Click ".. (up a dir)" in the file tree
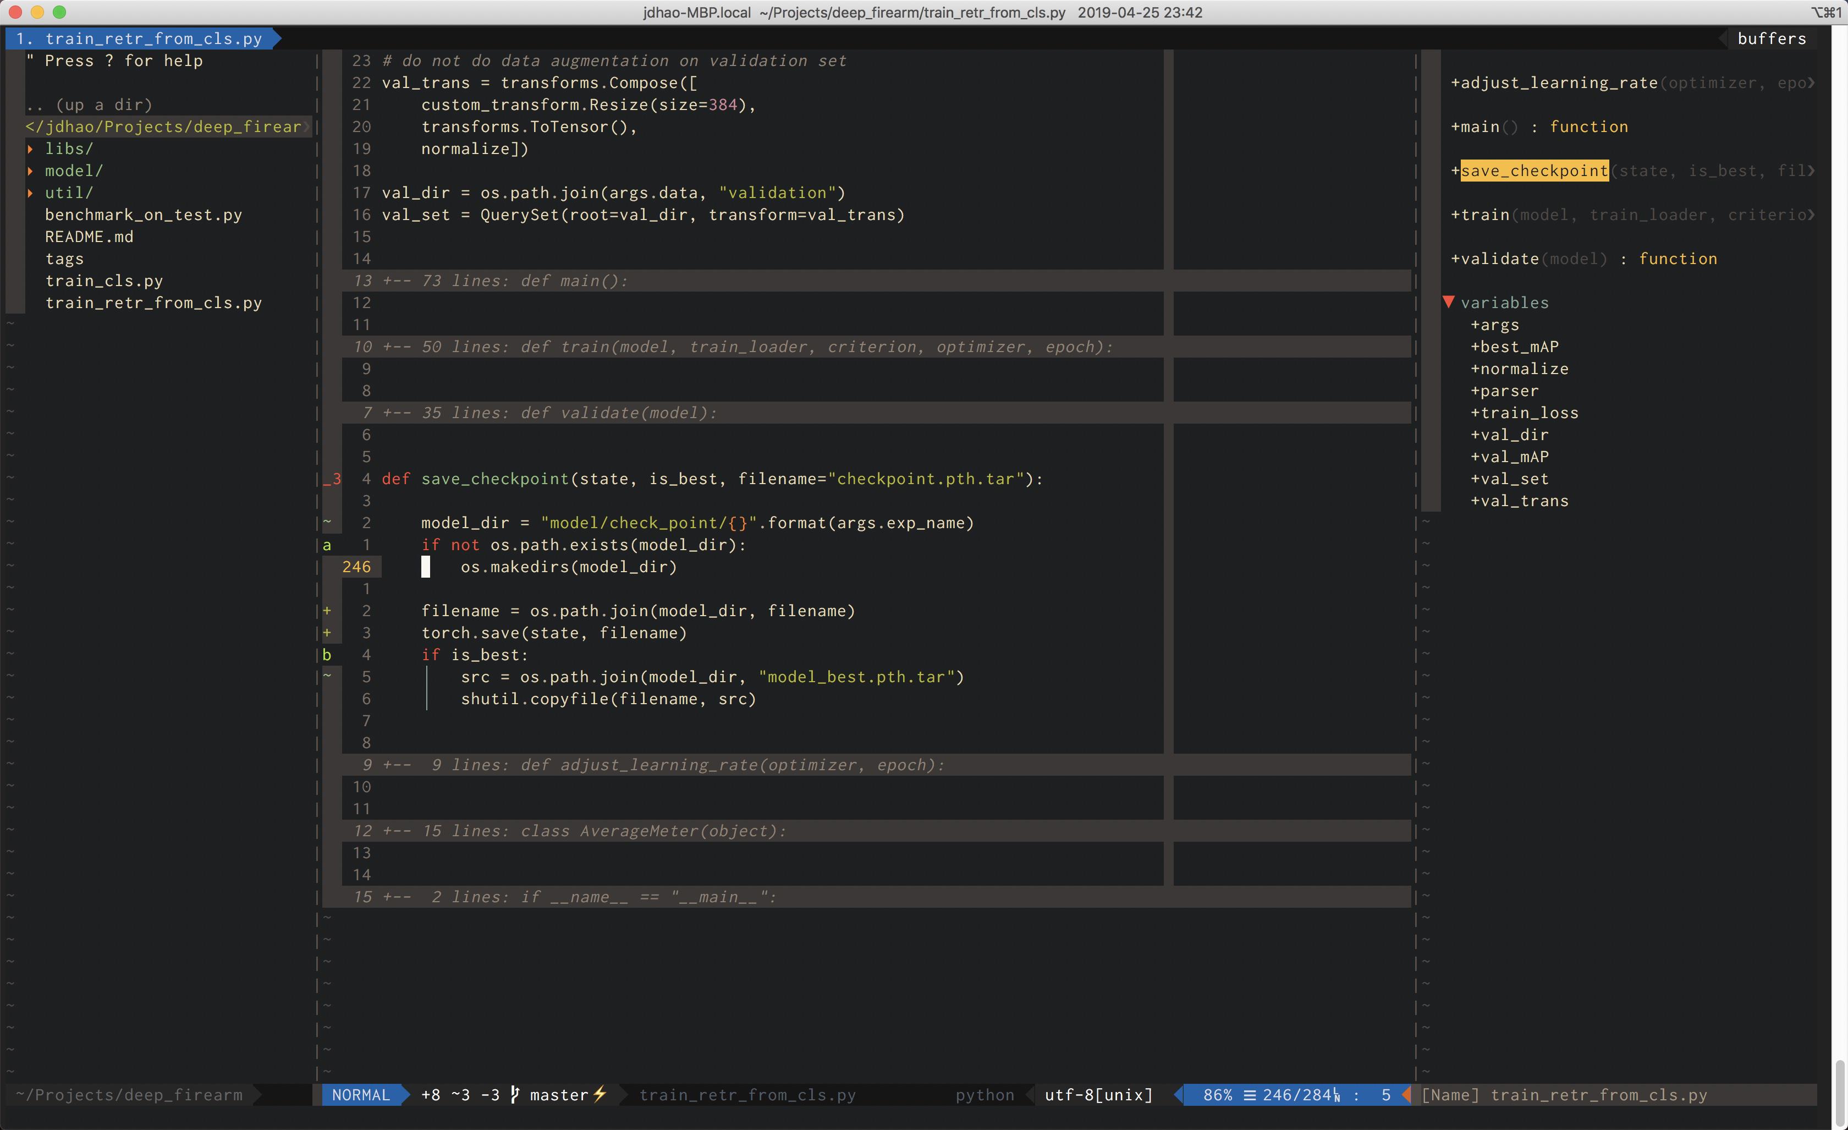 pyautogui.click(x=90, y=105)
